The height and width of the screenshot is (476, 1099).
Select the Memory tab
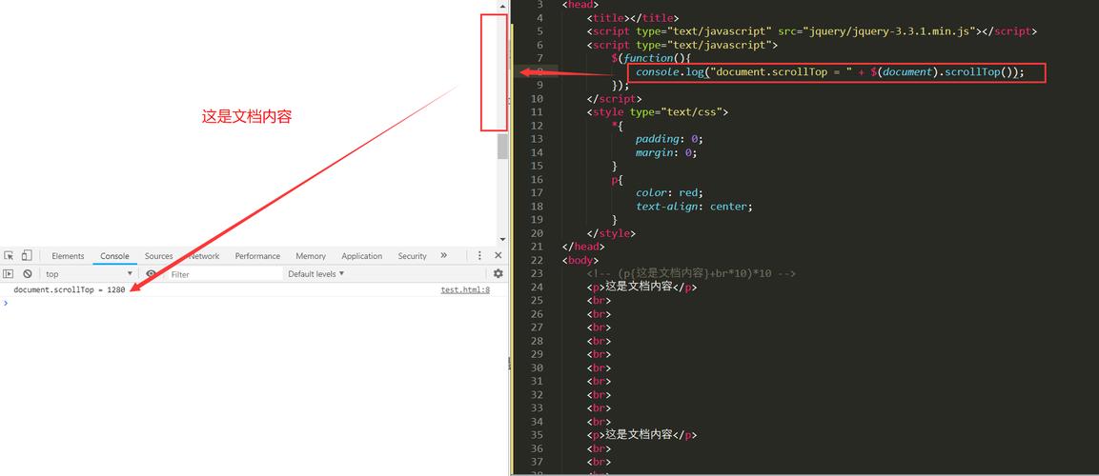tap(310, 256)
